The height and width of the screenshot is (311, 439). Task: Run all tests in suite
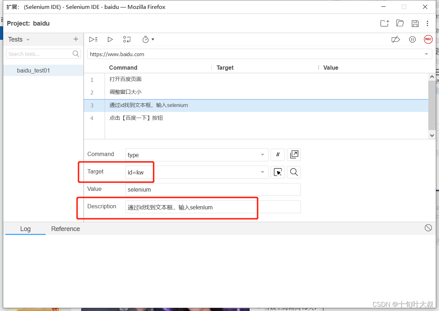tap(93, 39)
